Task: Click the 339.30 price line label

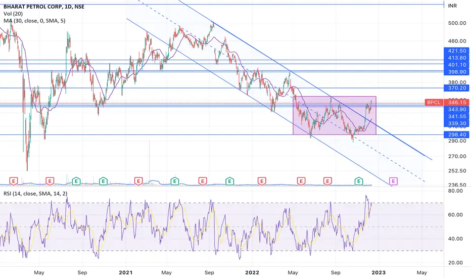Action: pos(457,123)
